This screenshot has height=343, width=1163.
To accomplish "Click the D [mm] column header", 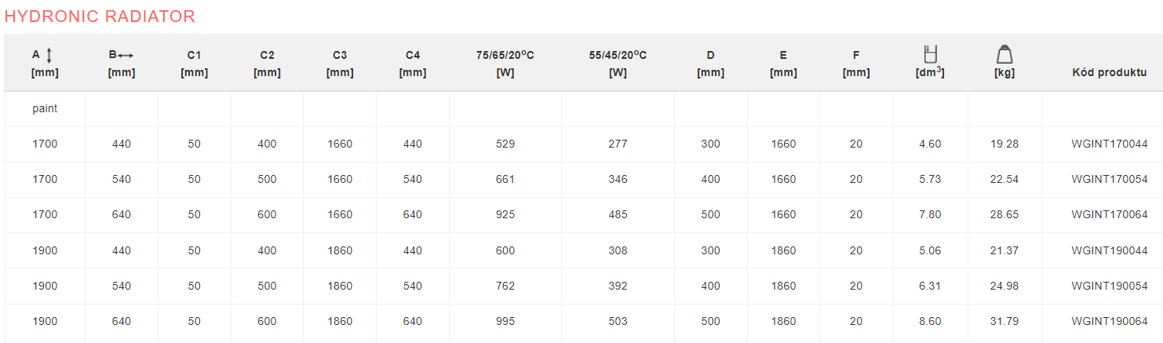I will (710, 64).
